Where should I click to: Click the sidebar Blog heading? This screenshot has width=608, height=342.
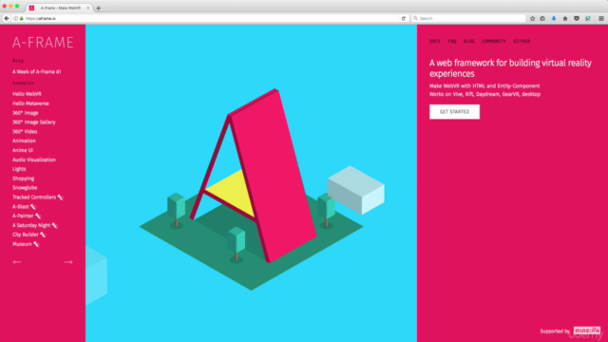(x=18, y=61)
